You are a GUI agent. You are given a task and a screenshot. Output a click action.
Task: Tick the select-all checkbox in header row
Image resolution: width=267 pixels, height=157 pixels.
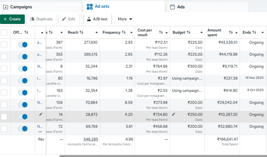(4, 33)
